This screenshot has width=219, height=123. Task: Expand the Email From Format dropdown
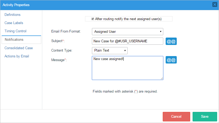point(127,32)
